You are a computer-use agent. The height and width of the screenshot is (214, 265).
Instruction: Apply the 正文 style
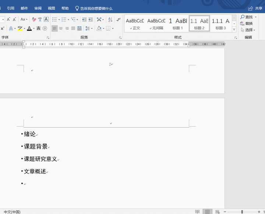click(135, 24)
